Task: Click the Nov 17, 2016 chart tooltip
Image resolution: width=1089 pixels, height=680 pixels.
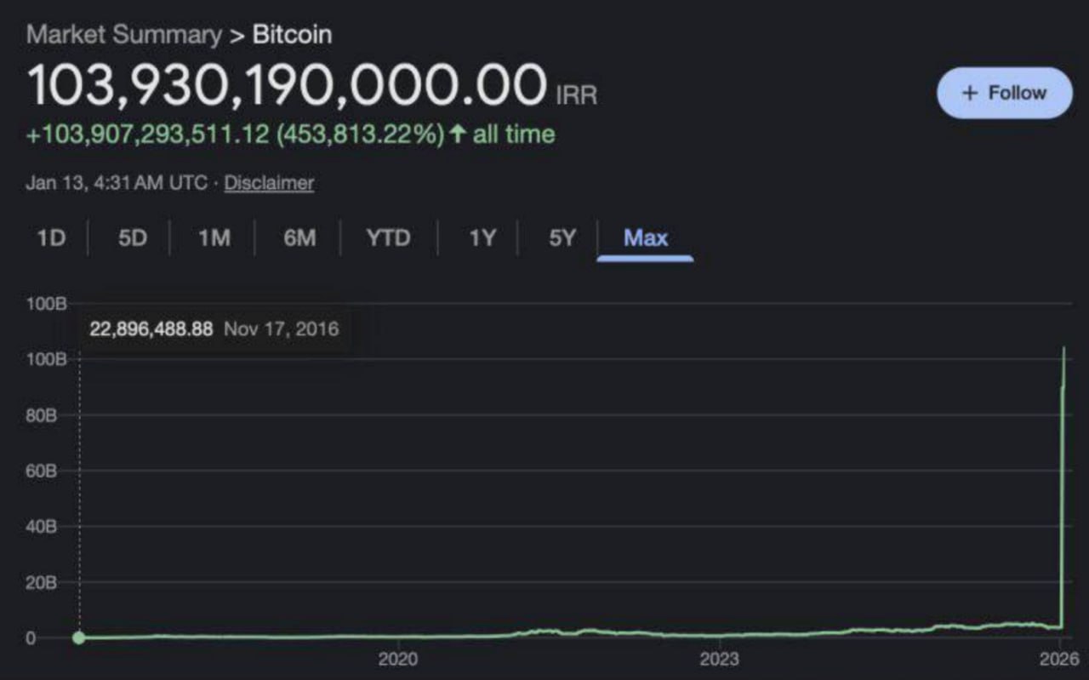Action: tap(214, 329)
